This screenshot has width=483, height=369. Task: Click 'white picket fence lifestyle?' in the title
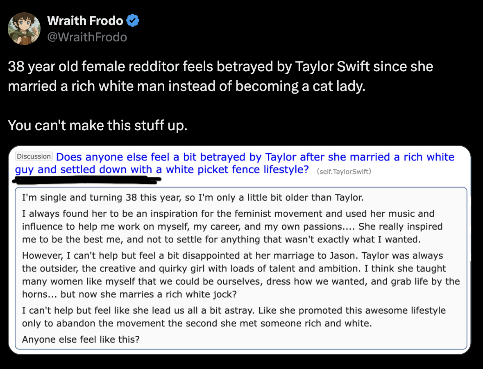[x=237, y=170]
